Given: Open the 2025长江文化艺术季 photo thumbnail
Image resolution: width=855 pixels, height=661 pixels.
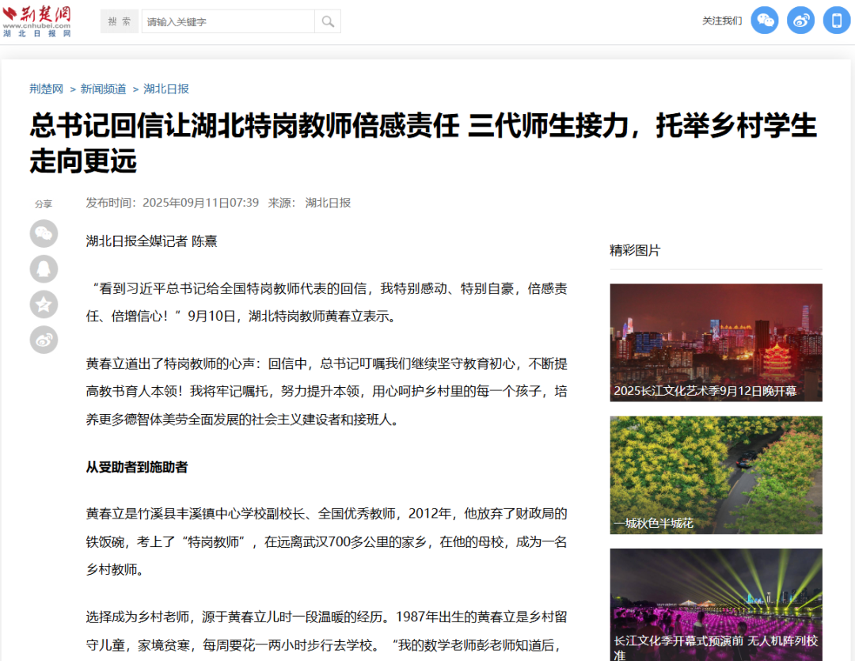Looking at the screenshot, I should 716,332.
